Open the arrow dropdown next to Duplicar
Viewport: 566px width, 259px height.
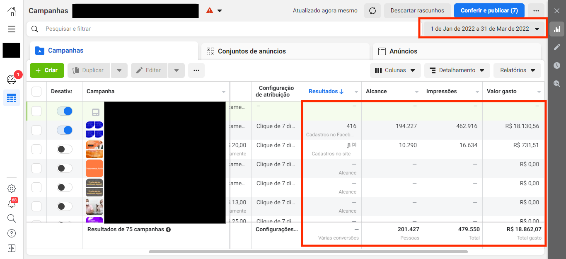119,70
